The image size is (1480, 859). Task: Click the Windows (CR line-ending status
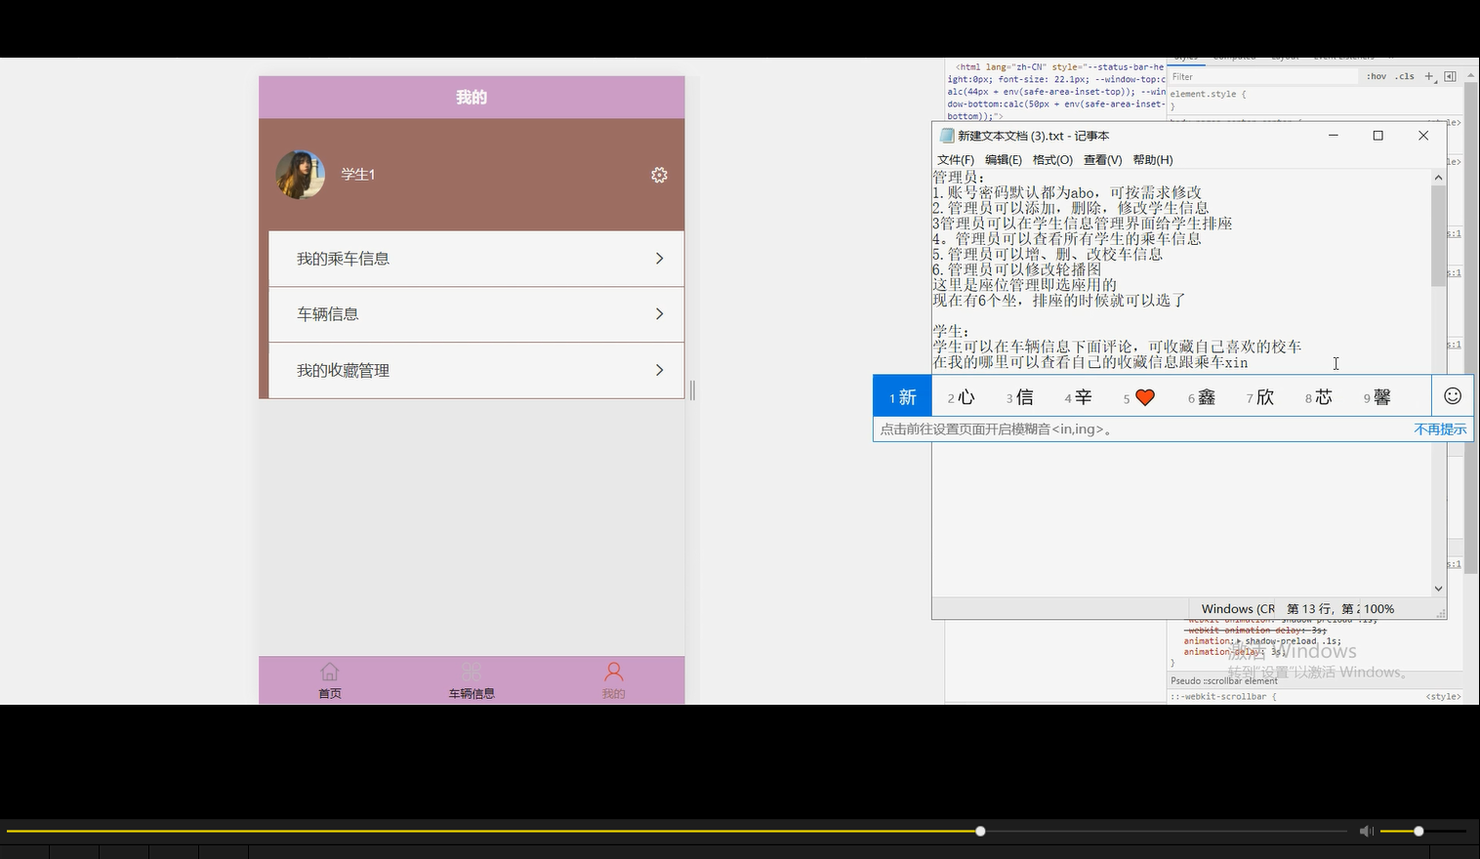(1238, 608)
